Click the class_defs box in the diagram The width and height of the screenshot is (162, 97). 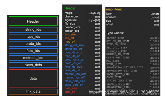click(33, 65)
